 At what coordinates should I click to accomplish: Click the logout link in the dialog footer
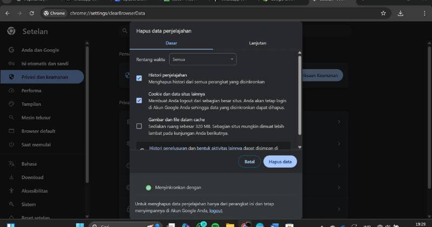(215, 211)
